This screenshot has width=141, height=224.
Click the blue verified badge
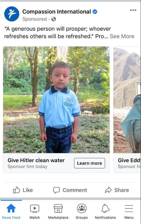coord(95,12)
